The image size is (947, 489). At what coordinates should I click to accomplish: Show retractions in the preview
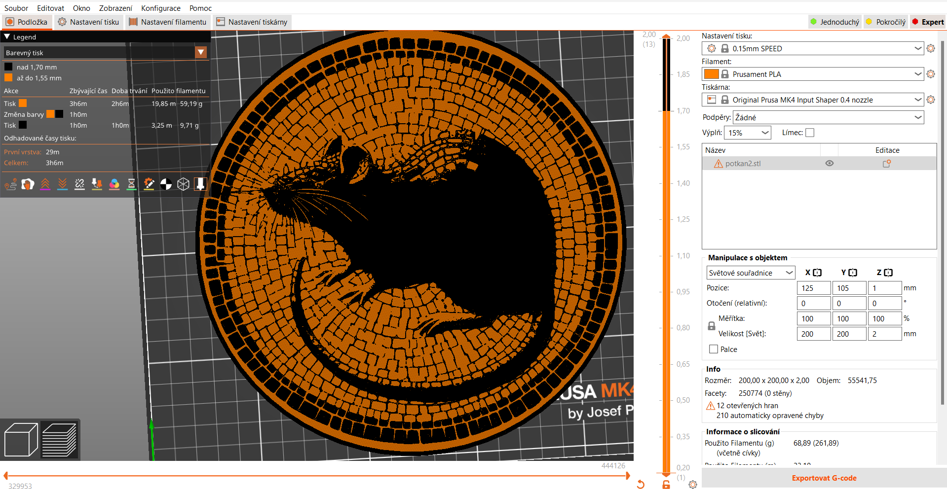coord(45,184)
